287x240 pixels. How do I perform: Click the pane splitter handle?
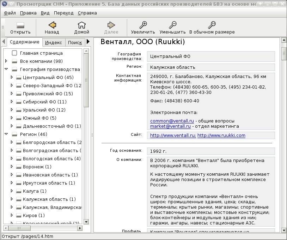pyautogui.click(x=92, y=135)
